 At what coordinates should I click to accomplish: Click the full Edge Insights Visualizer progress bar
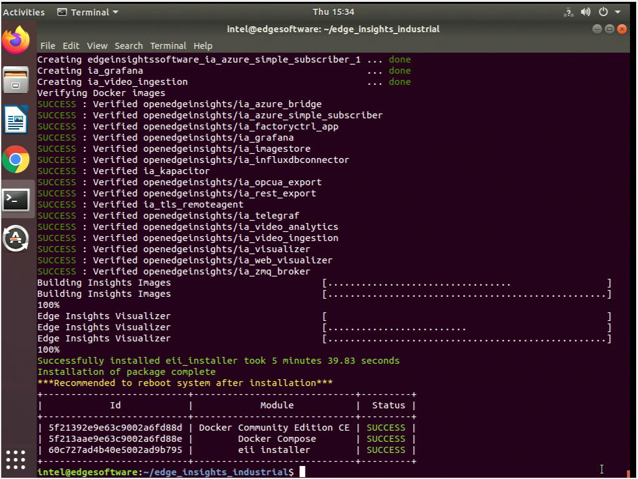coord(467,339)
